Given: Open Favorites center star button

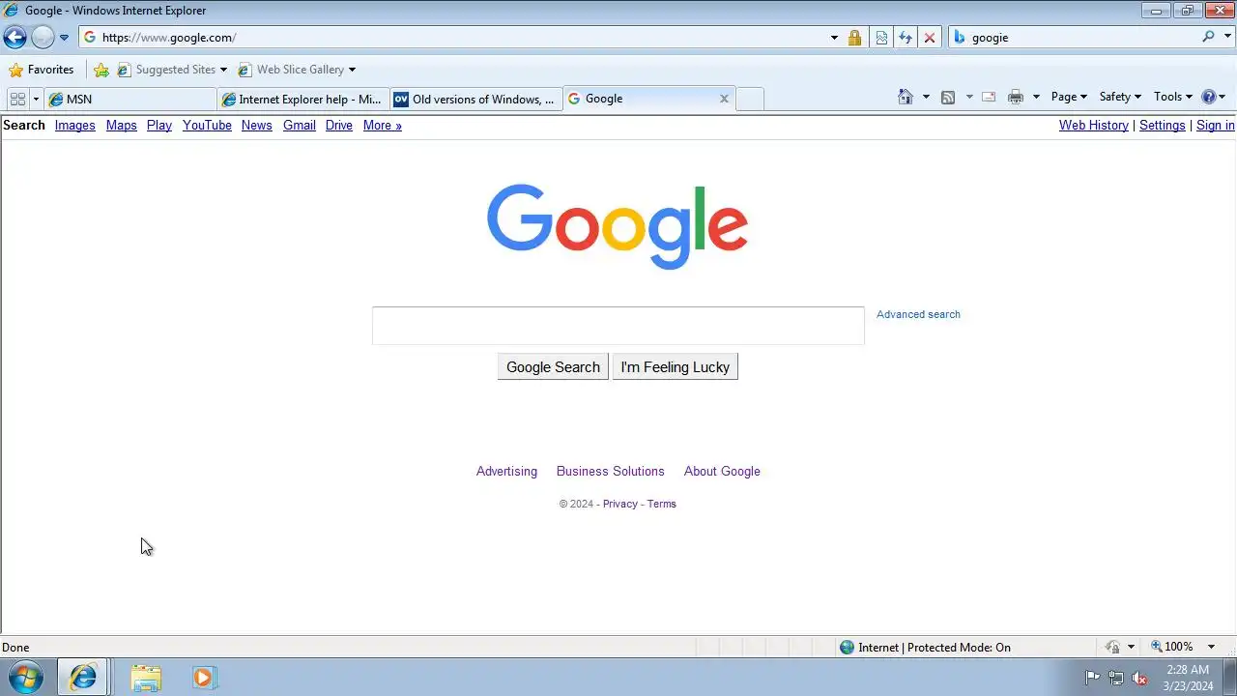Looking at the screenshot, I should click(41, 70).
